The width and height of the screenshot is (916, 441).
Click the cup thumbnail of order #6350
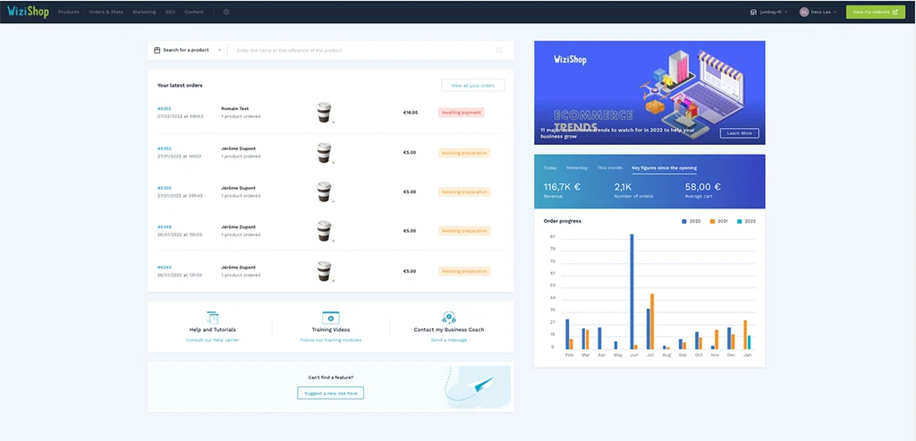324,191
